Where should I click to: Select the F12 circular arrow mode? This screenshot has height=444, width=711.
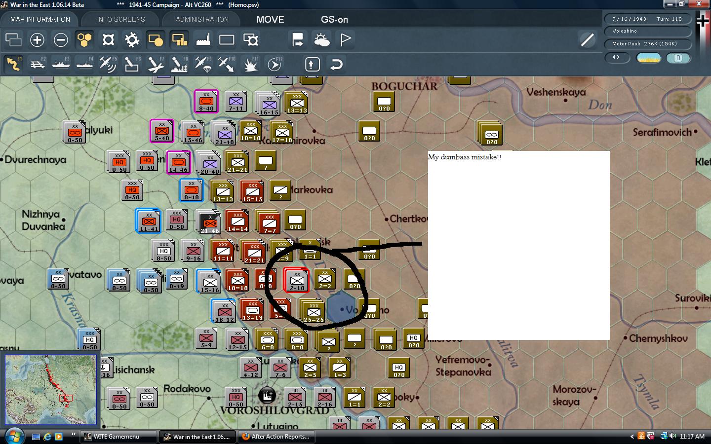click(274, 64)
